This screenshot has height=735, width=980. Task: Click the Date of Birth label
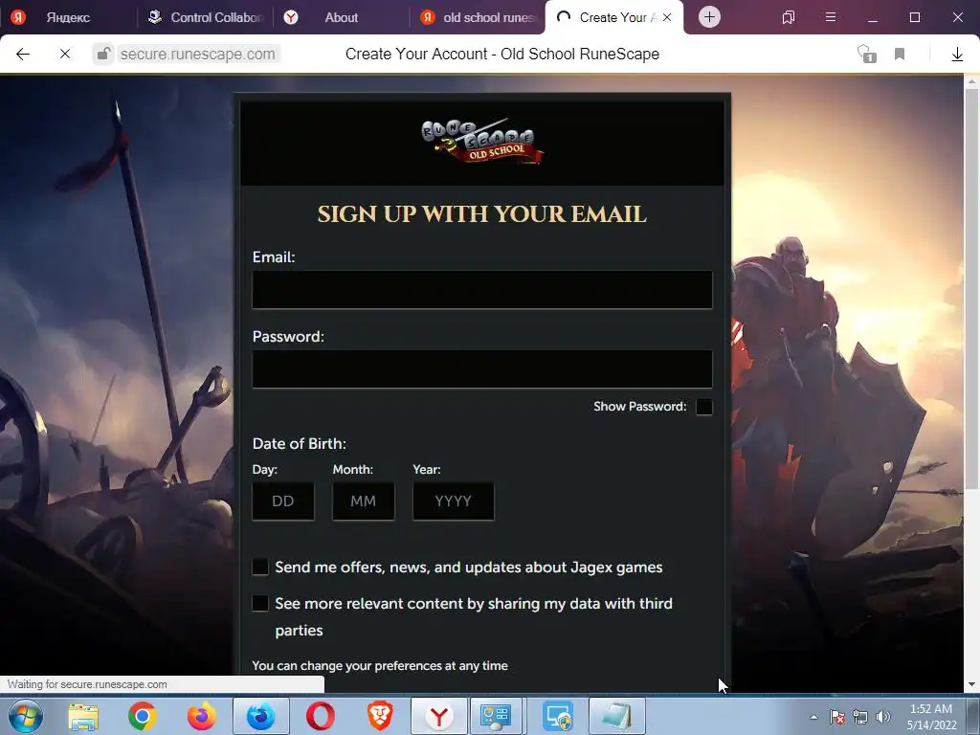[x=299, y=444]
